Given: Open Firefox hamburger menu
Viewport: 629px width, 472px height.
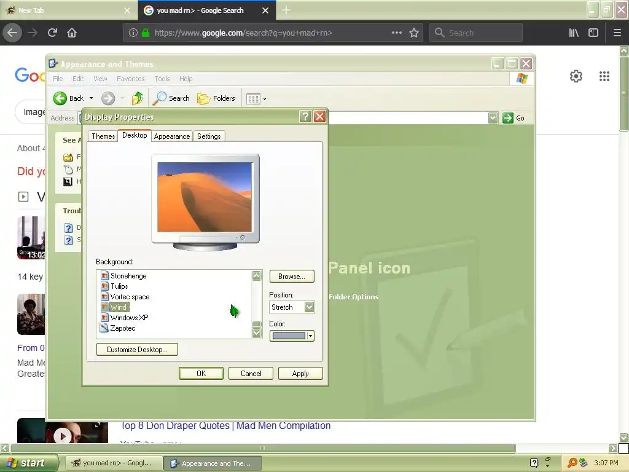Looking at the screenshot, I should click(617, 33).
